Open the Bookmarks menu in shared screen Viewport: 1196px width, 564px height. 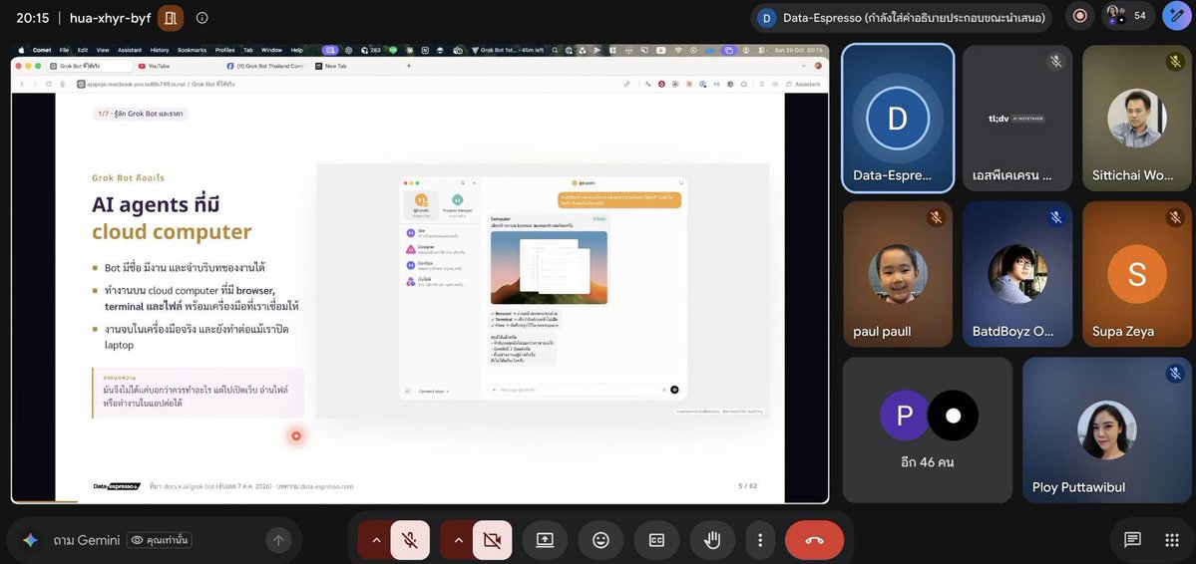(193, 50)
